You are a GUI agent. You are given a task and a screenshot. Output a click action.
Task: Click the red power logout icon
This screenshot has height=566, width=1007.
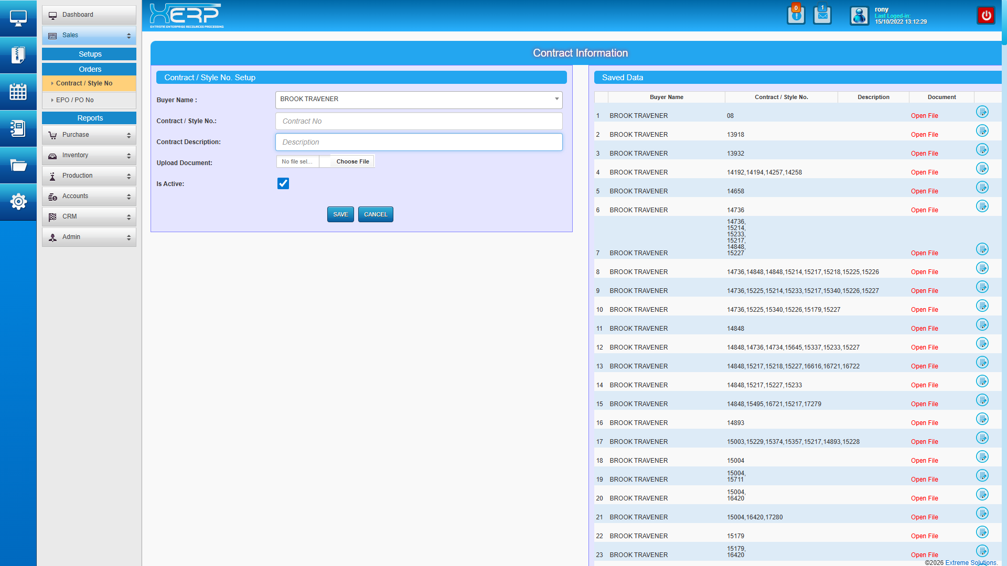(986, 16)
